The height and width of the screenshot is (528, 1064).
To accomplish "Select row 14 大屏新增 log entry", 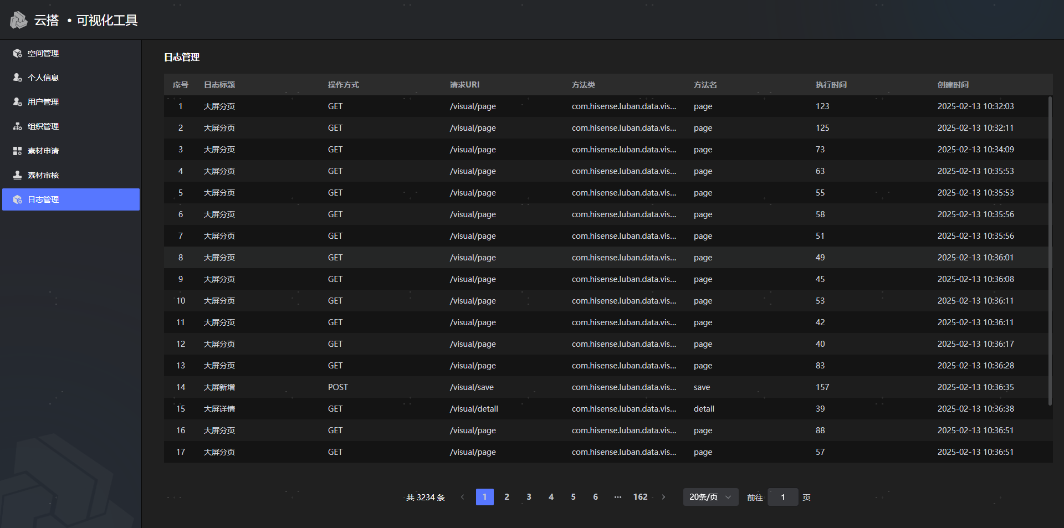I will pos(219,387).
